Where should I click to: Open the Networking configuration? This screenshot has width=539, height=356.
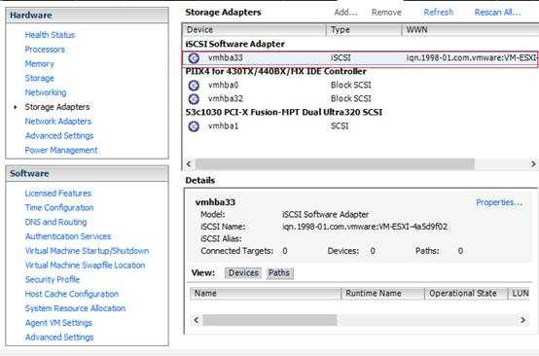pyautogui.click(x=46, y=92)
